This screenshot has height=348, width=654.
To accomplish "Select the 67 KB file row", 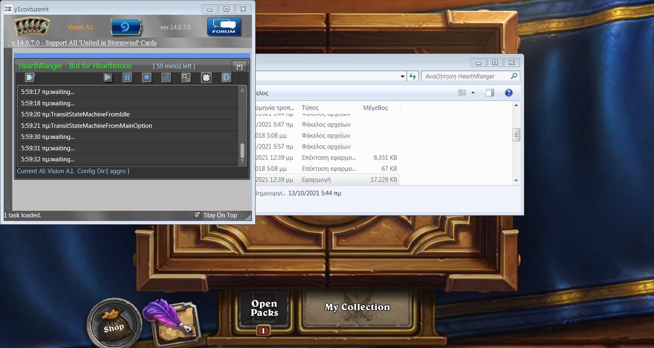I will pos(326,168).
